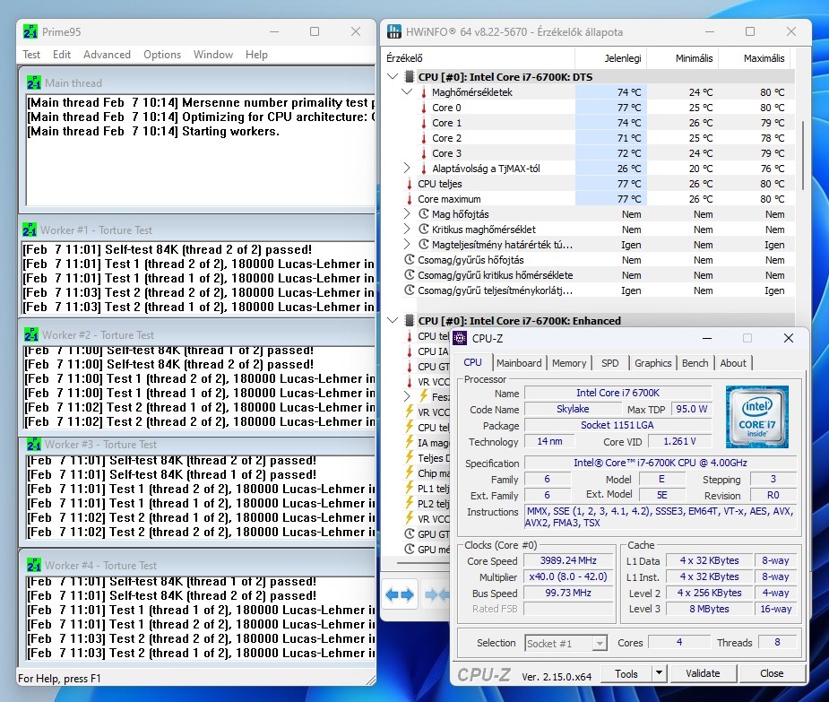The height and width of the screenshot is (702, 829).
Task: Click the Main thread window icon
Action: (x=34, y=82)
